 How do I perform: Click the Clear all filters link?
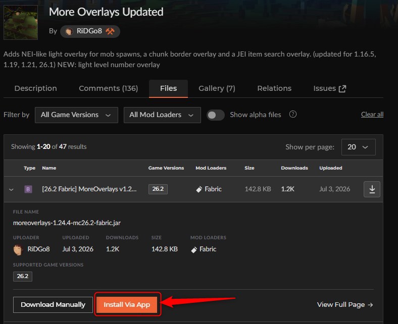[372, 115]
